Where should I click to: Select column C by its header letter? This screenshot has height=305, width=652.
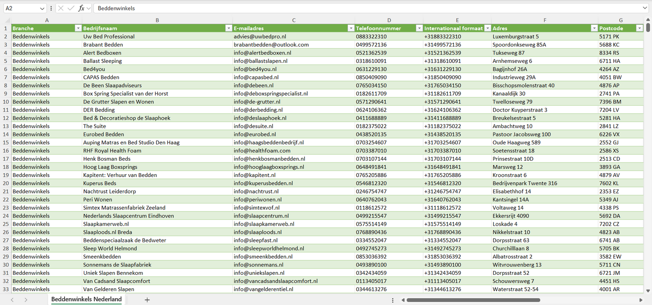pos(294,20)
